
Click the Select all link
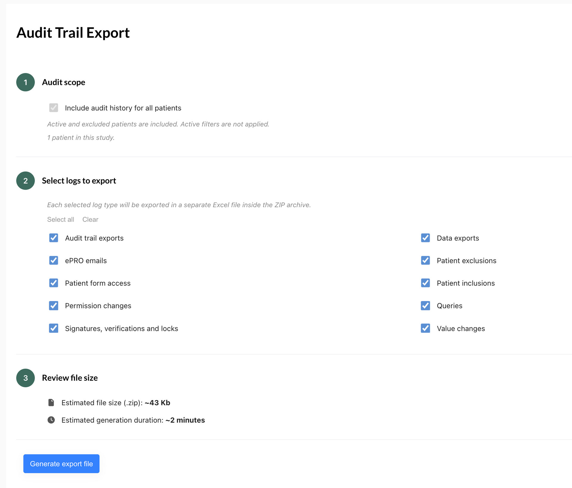[60, 219]
